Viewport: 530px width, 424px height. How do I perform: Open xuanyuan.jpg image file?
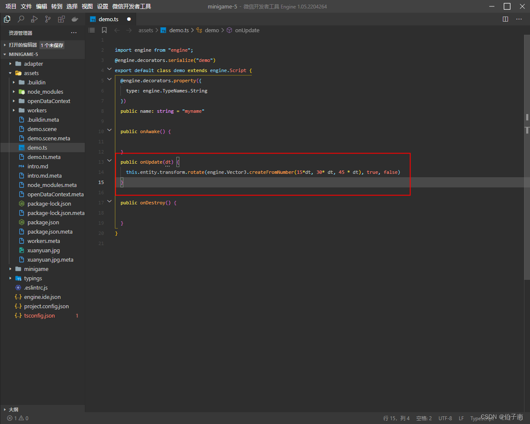point(42,250)
